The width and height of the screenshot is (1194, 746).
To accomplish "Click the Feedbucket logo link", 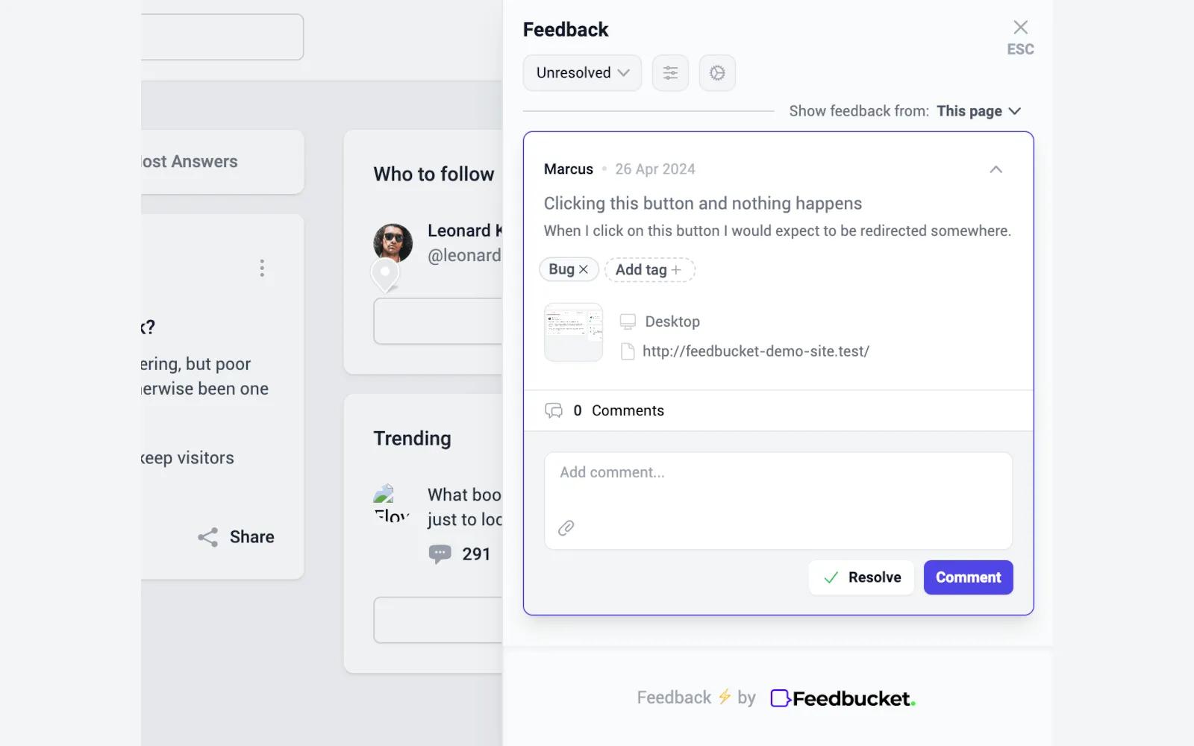I will 843,698.
